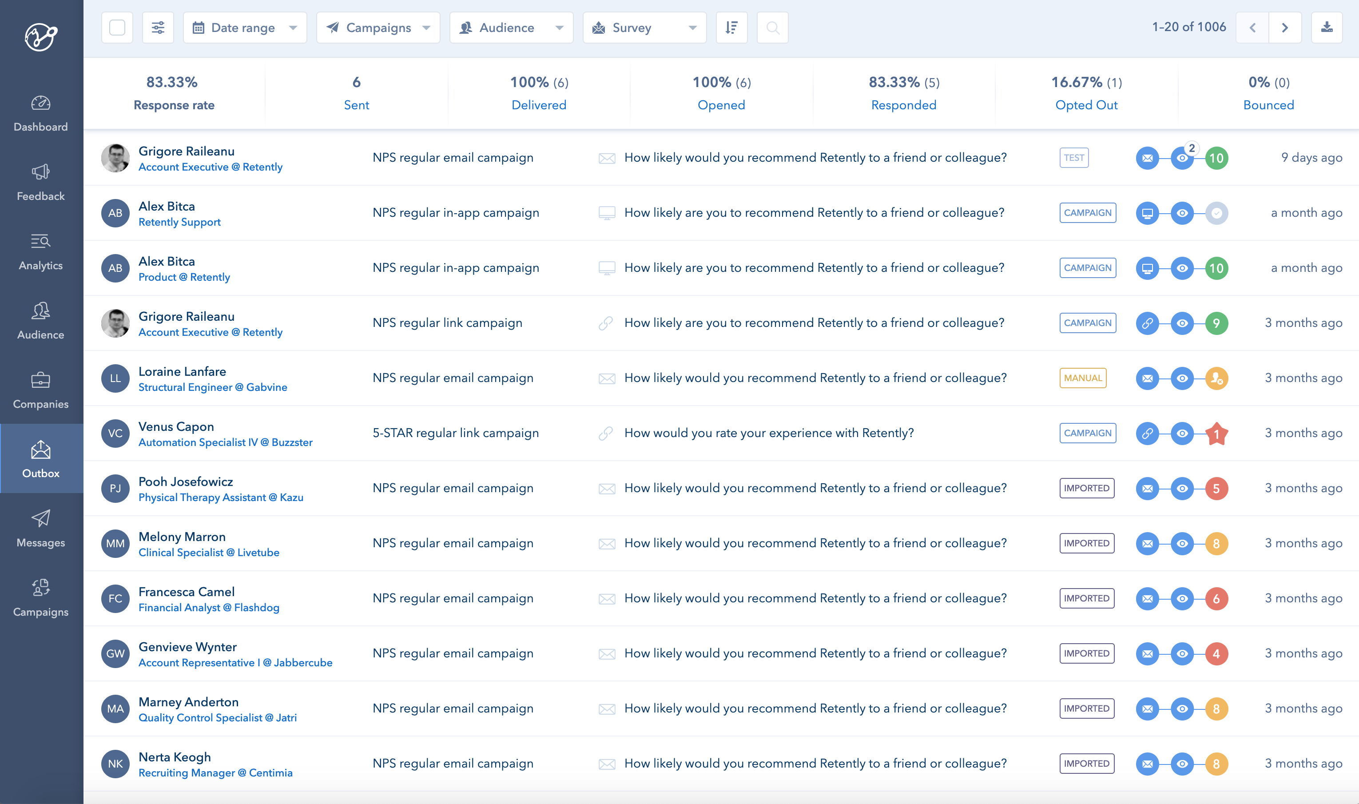This screenshot has height=804, width=1359.
Task: Open the Audience sidebar section
Action: 41,322
